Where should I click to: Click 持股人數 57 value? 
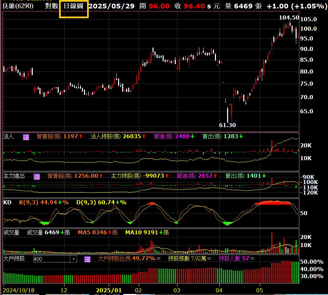click(246, 259)
